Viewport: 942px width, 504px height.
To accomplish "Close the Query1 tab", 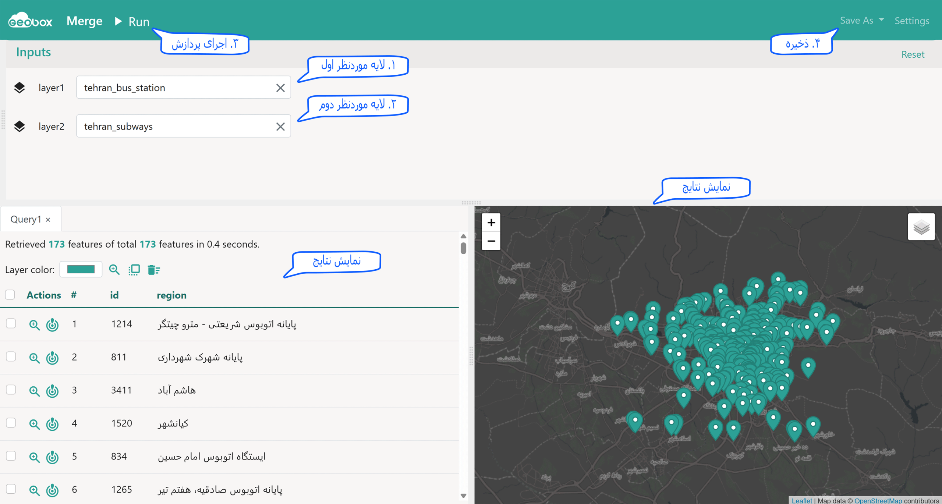I will pyautogui.click(x=48, y=220).
